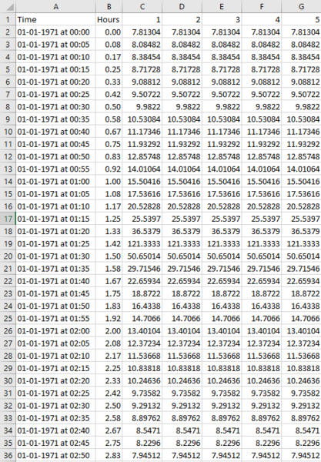The width and height of the screenshot is (321, 462).
Task: Select 10.53084 in column C
Action: [x=142, y=119]
